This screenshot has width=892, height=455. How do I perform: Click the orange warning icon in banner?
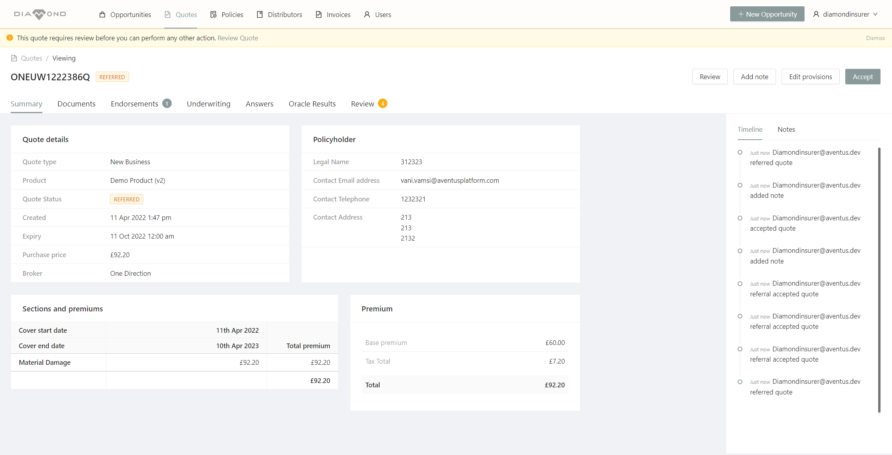click(10, 38)
